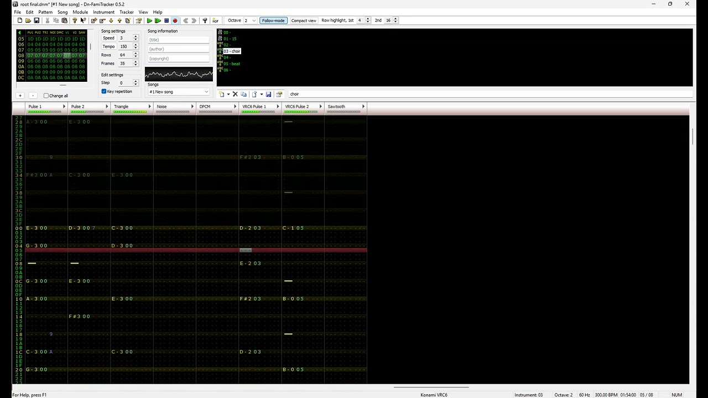This screenshot has height=398, width=708.
Task: Add a new instrument in the instrument toolbar
Action: click(x=221, y=94)
